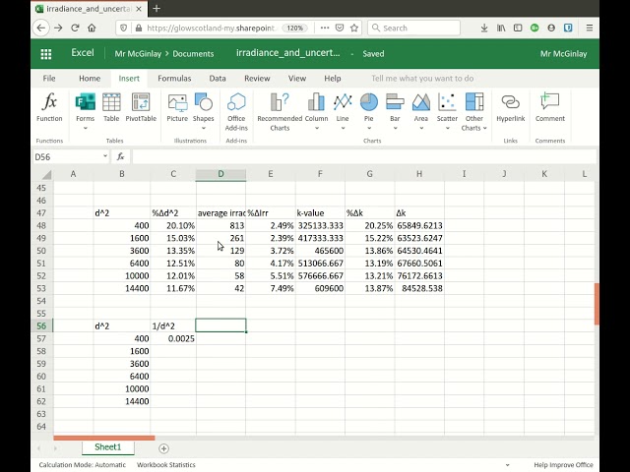This screenshot has height=472, width=630.
Task: Click the fx insert function icon in formula bar
Action: click(x=120, y=157)
